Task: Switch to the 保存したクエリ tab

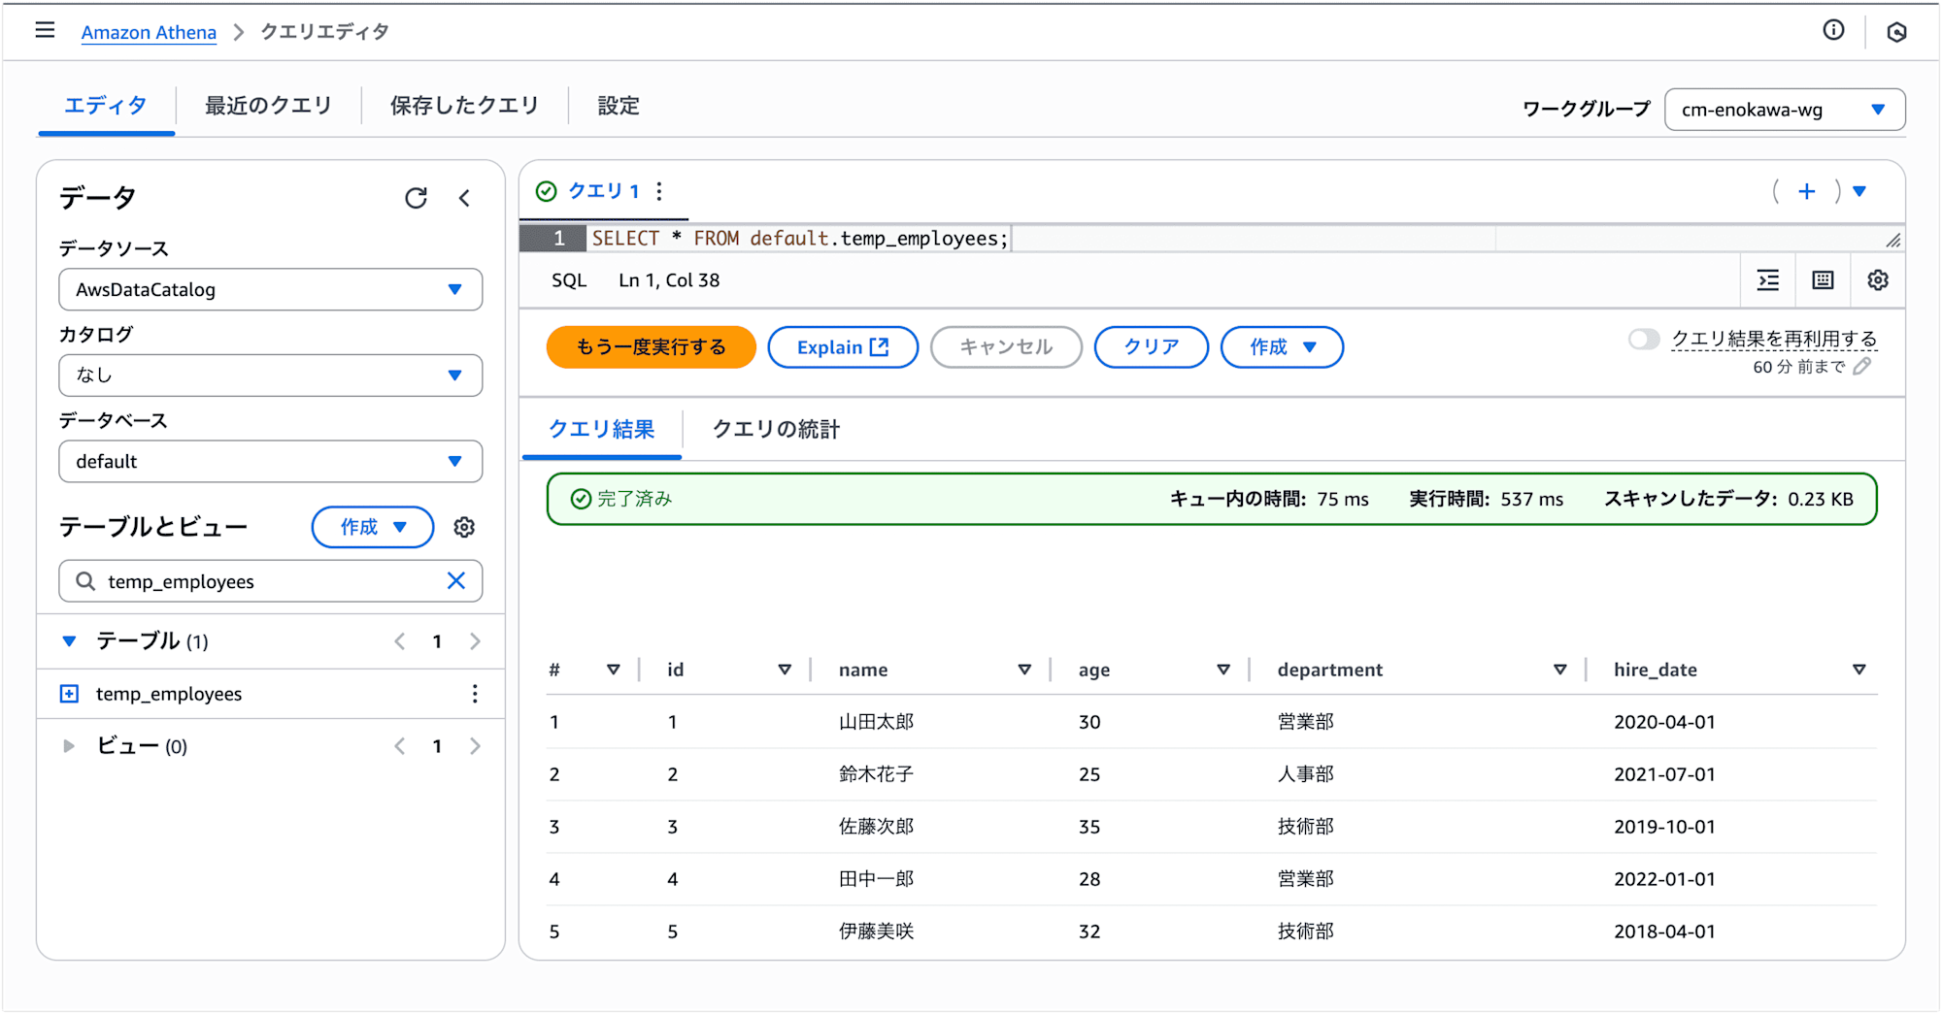Action: click(464, 106)
